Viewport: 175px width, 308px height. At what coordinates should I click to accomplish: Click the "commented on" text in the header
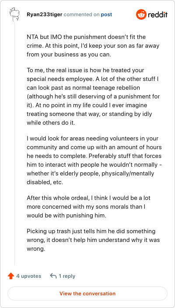pyautogui.click(x=82, y=14)
